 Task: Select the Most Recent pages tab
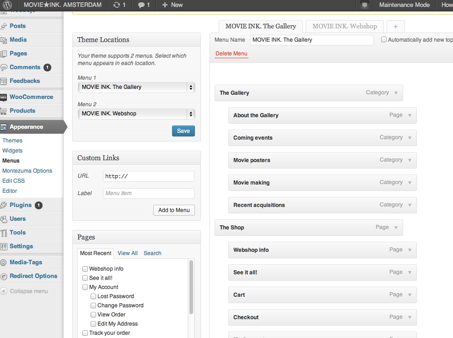(96, 253)
